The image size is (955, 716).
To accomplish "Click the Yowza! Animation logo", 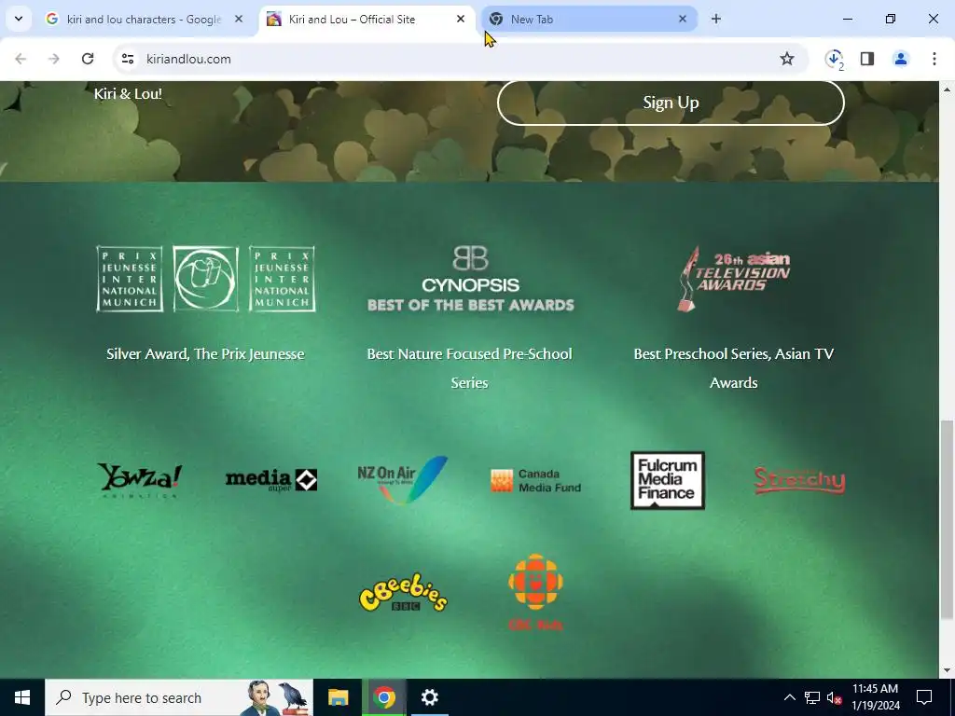I will (x=140, y=480).
